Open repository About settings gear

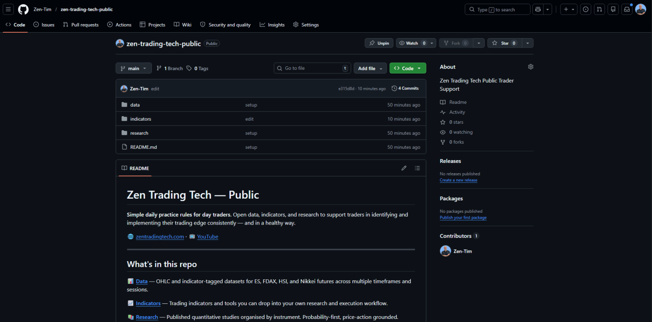[x=530, y=67]
